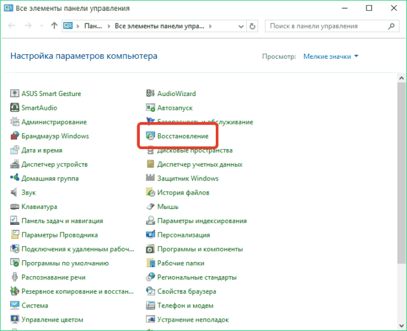Click the Домашняя группа icon
The height and width of the screenshot is (331, 407).
(x=15, y=178)
